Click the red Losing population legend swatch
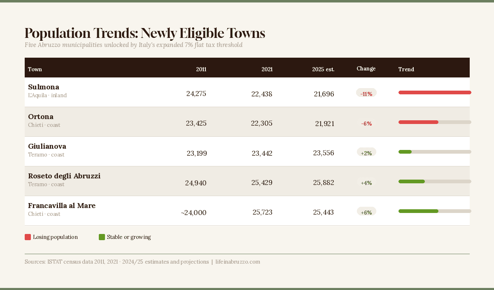Image resolution: width=494 pixels, height=290 pixels. click(28, 237)
